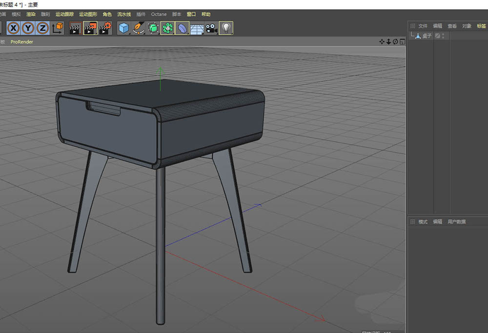
Task: Toggle 桌子 layer tag icon
Action: tap(437, 36)
